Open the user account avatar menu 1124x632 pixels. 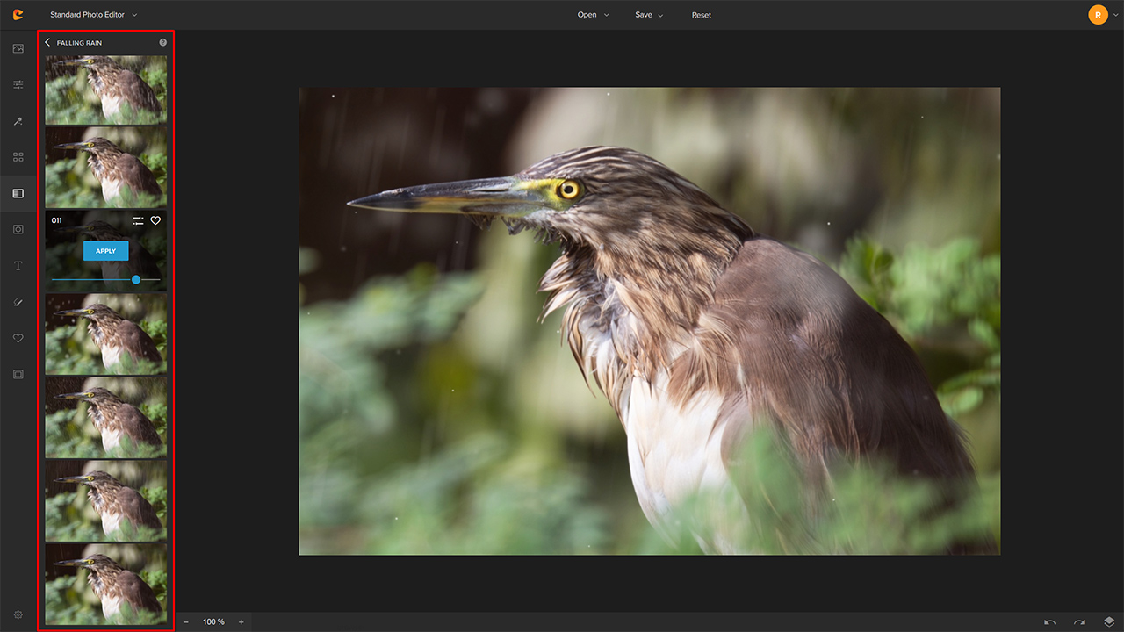tap(1098, 15)
